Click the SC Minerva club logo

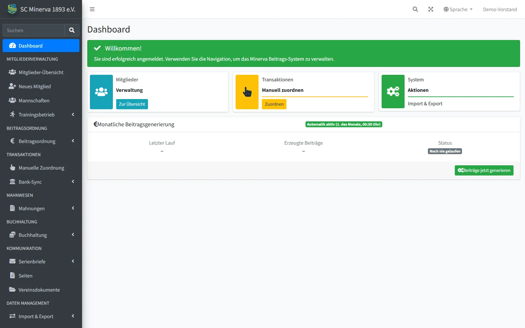point(12,9)
